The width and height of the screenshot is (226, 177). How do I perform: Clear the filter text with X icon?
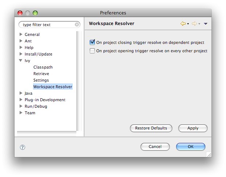(77, 25)
